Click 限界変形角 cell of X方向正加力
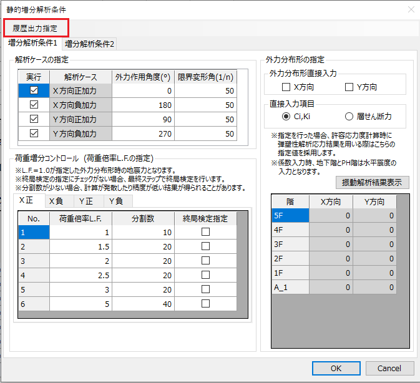The image size is (420, 383). [206, 90]
